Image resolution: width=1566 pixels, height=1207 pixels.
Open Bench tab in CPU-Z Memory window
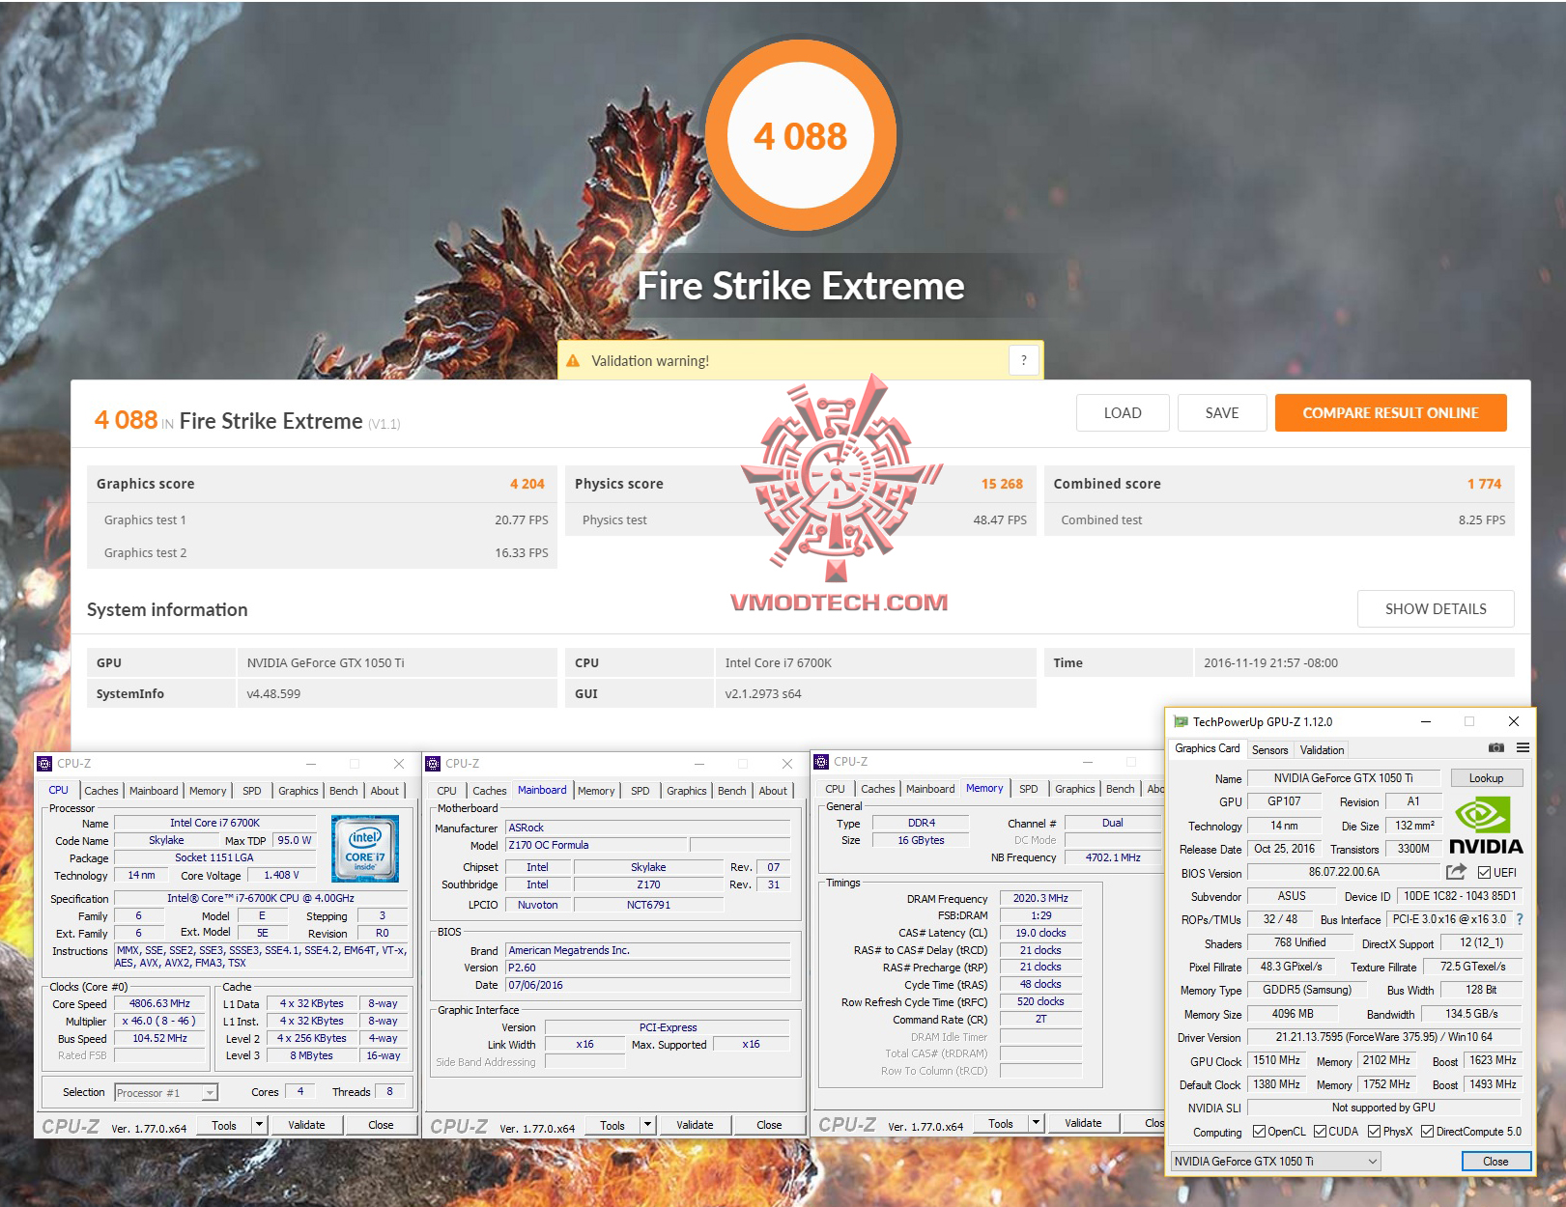coord(1120,789)
